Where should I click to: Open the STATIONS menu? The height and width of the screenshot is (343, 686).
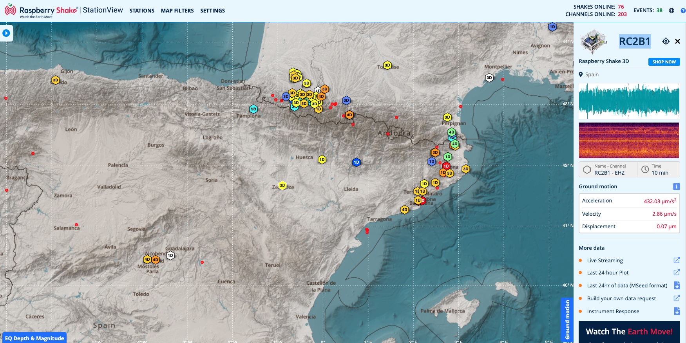click(142, 11)
